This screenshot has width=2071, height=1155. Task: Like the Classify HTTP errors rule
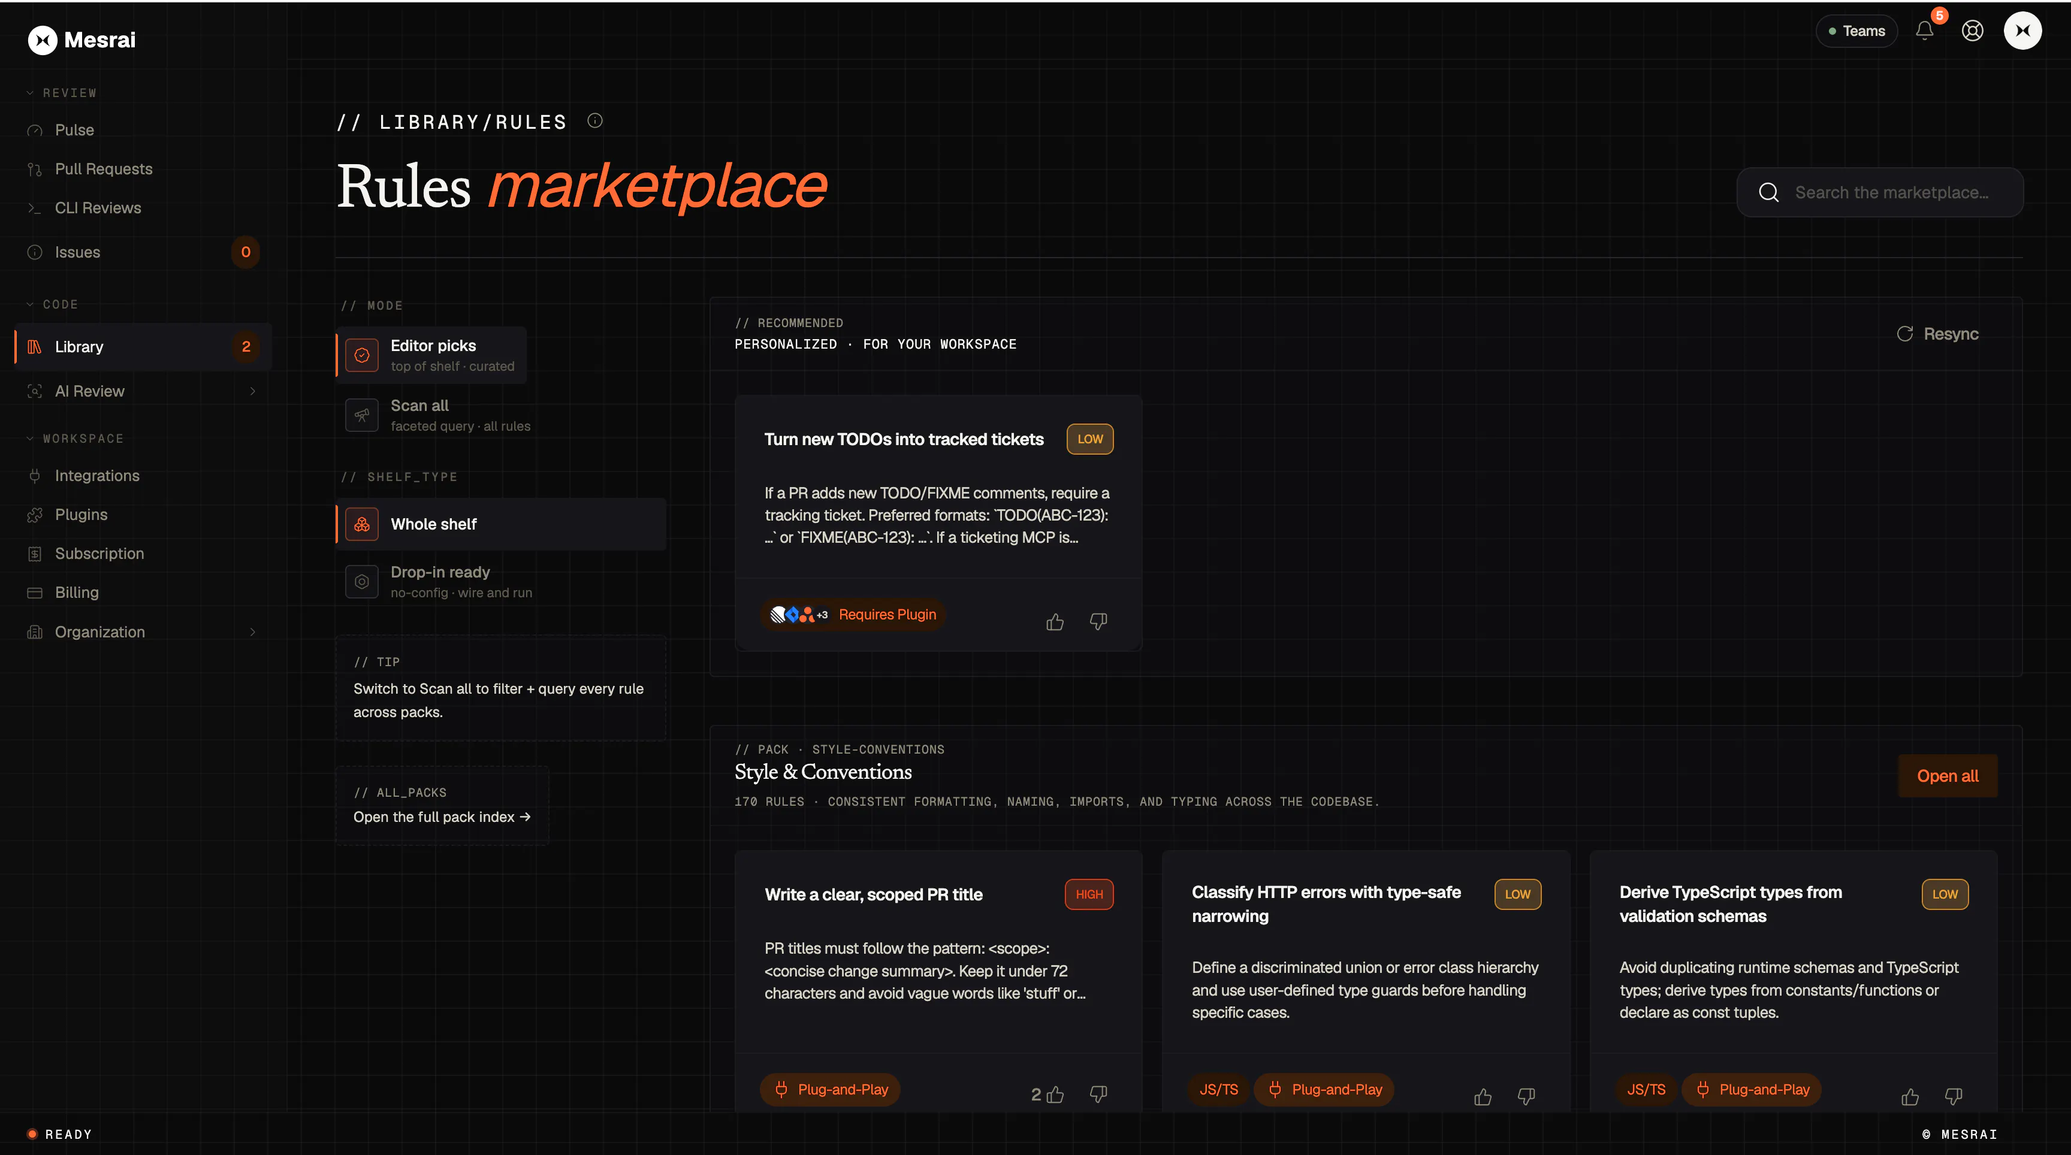1483,1096
